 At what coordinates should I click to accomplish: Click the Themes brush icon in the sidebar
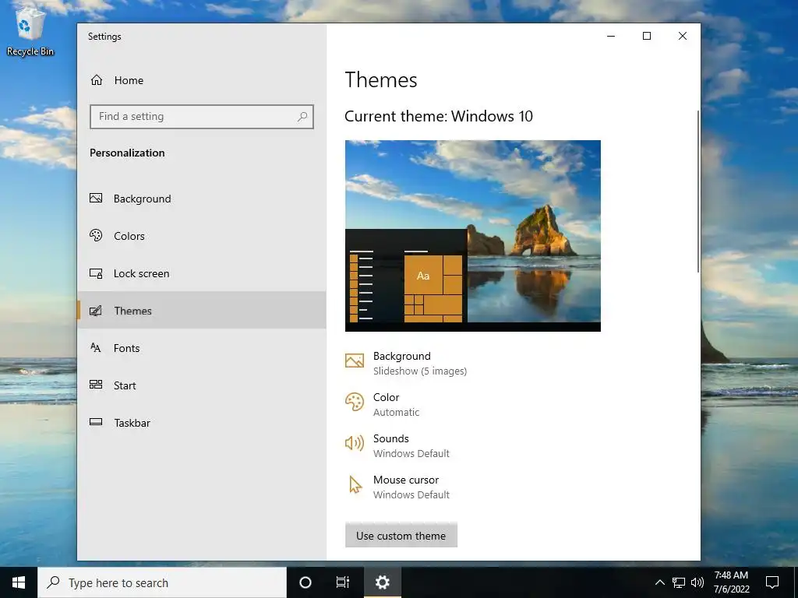pos(96,310)
